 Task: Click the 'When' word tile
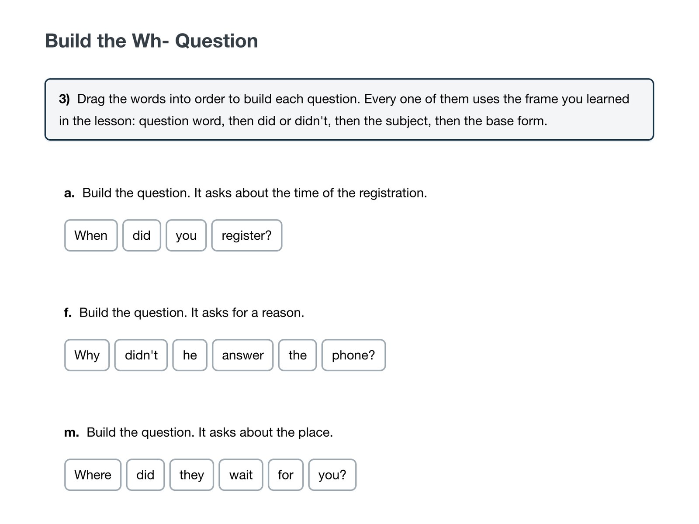[91, 235]
